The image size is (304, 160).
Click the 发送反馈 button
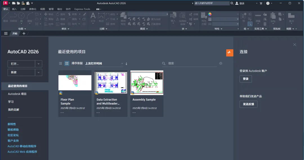point(248,104)
